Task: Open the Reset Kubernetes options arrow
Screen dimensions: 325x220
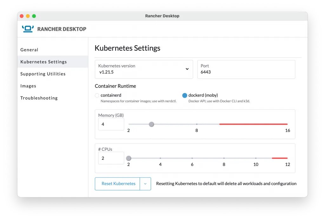Action: [145, 184]
